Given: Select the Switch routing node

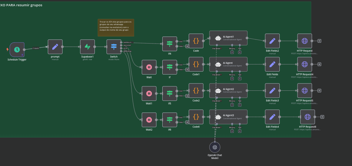Looking at the screenshot, I should click(114, 47).
